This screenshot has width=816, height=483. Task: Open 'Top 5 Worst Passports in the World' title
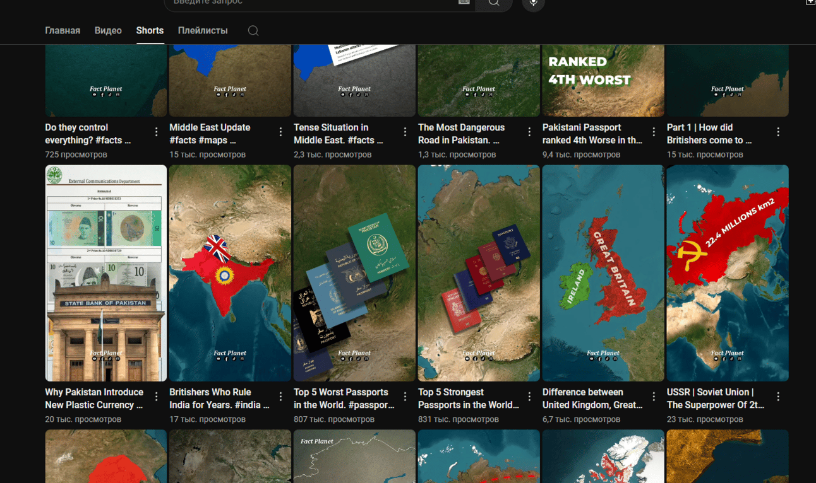(344, 399)
